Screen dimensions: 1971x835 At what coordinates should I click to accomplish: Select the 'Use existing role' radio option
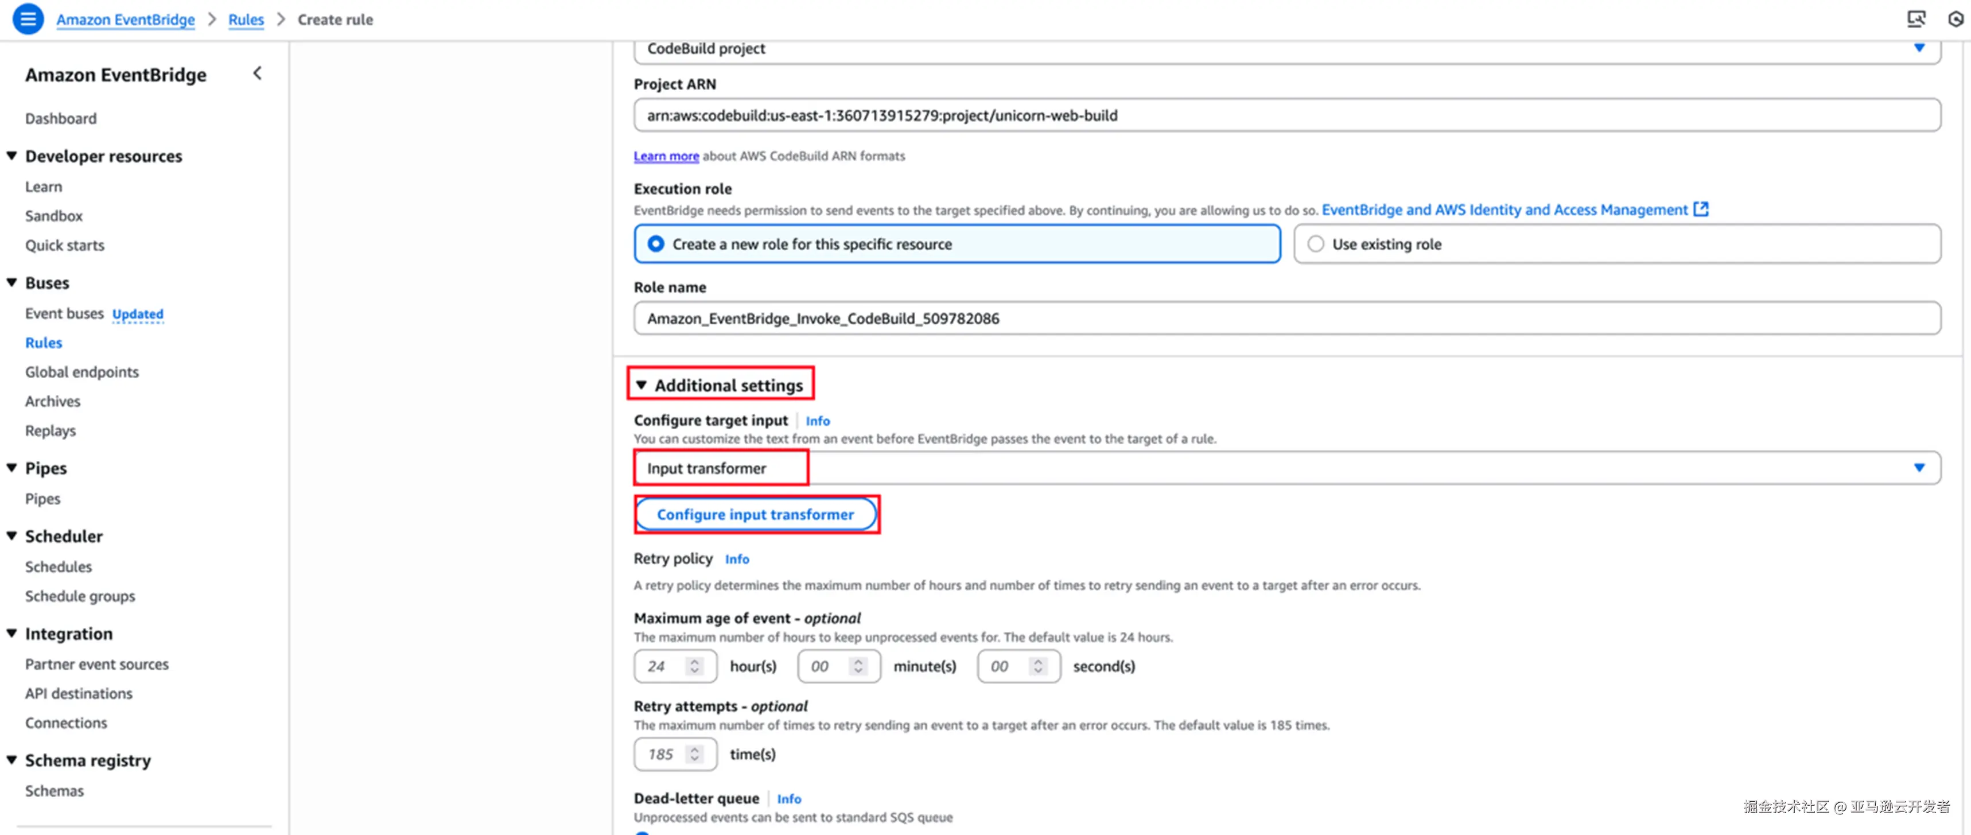1315,244
